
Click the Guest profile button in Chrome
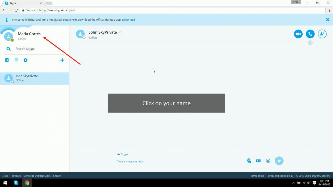click(296, 2)
